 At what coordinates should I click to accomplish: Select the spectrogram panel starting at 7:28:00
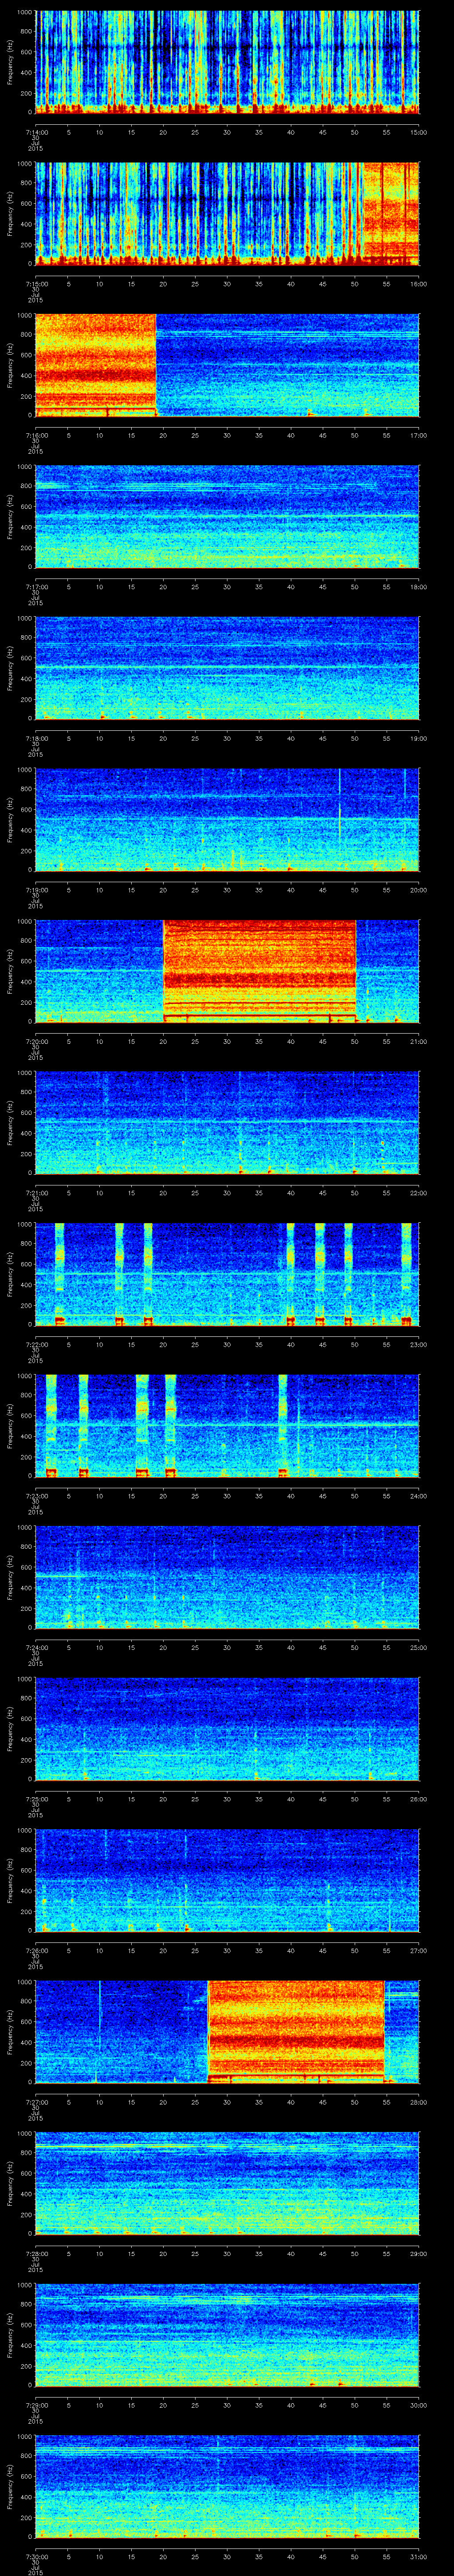point(227,2183)
